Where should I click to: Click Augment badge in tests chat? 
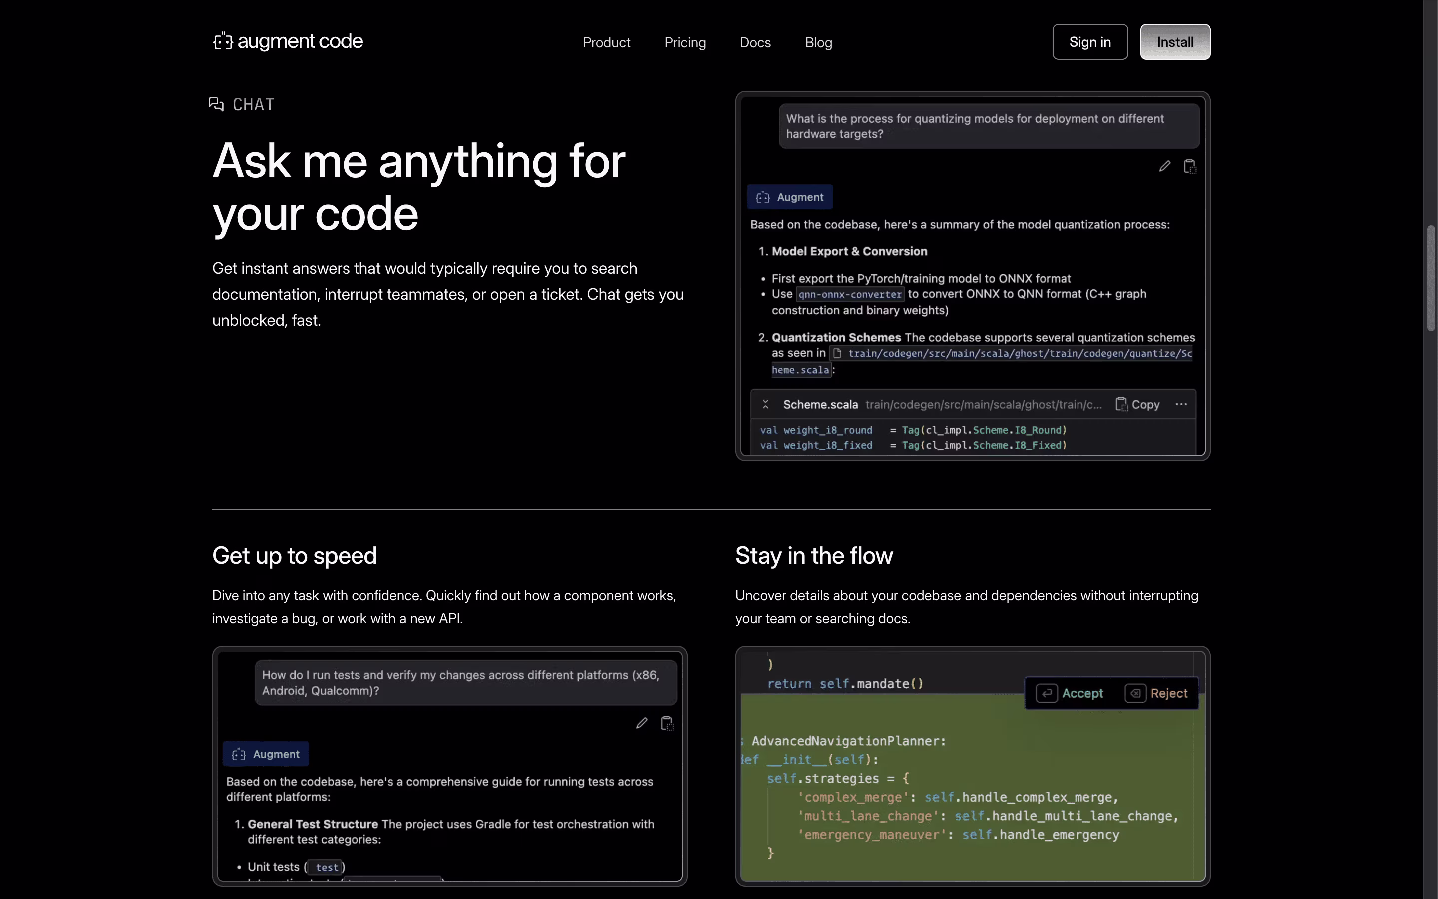tap(266, 754)
